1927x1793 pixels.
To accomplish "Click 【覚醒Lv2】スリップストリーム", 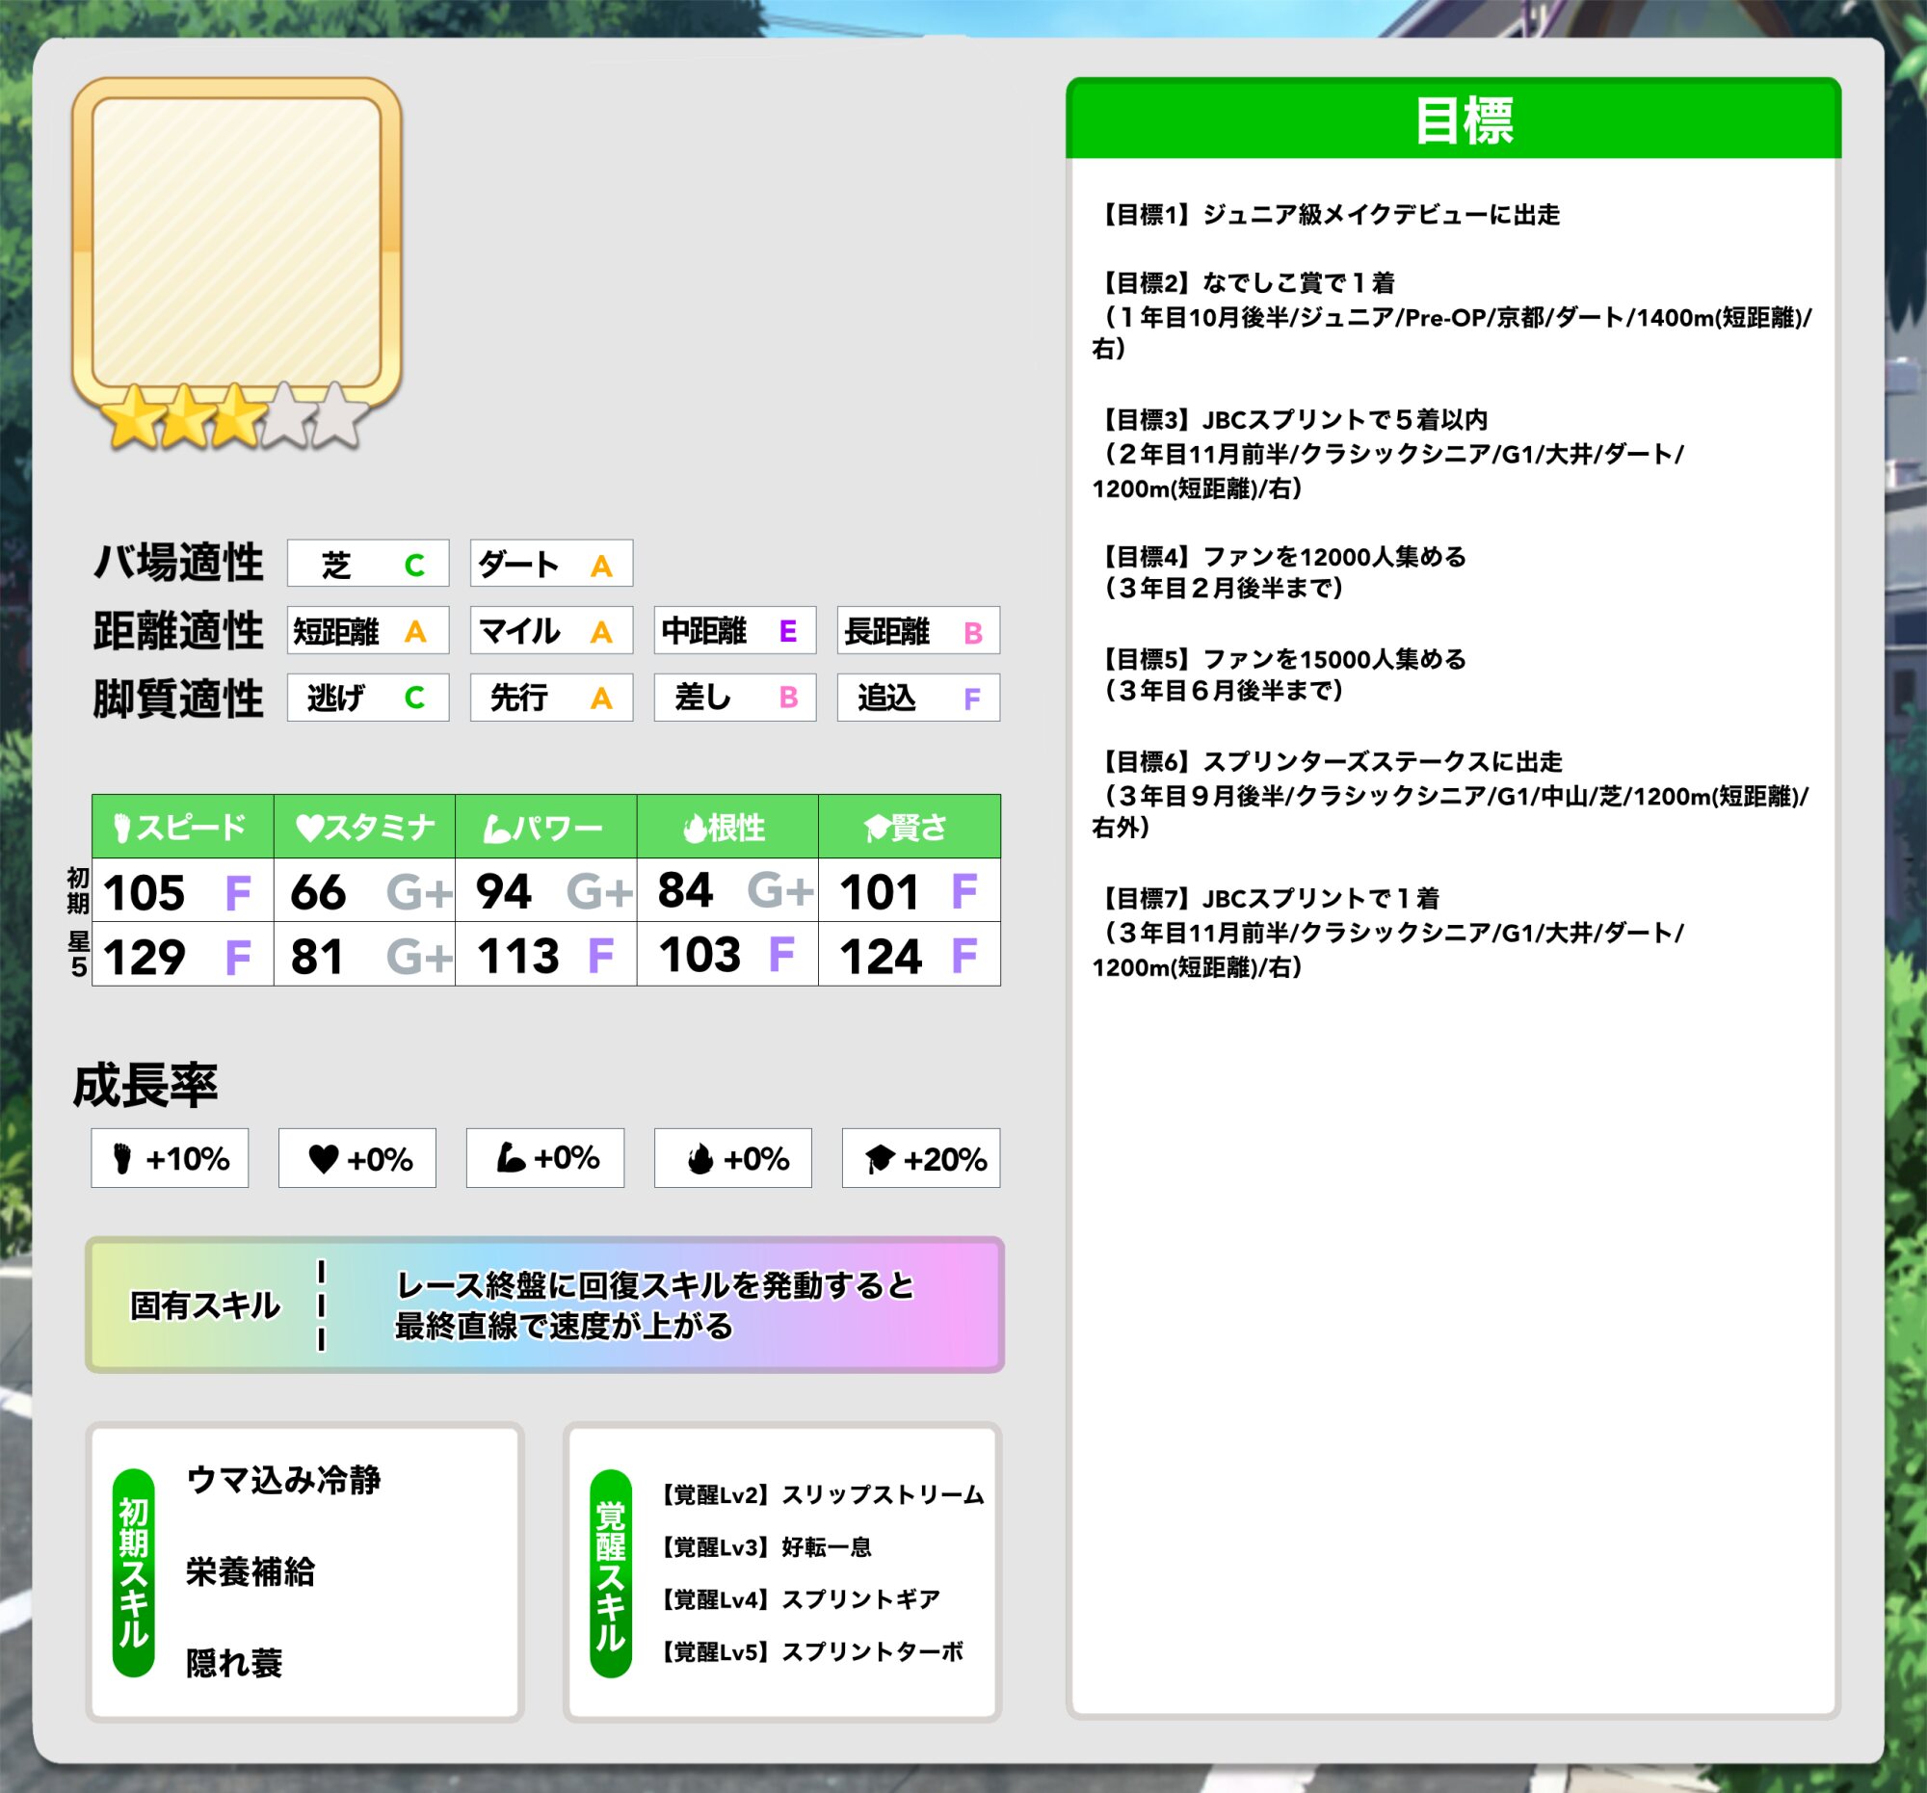I will [x=820, y=1494].
